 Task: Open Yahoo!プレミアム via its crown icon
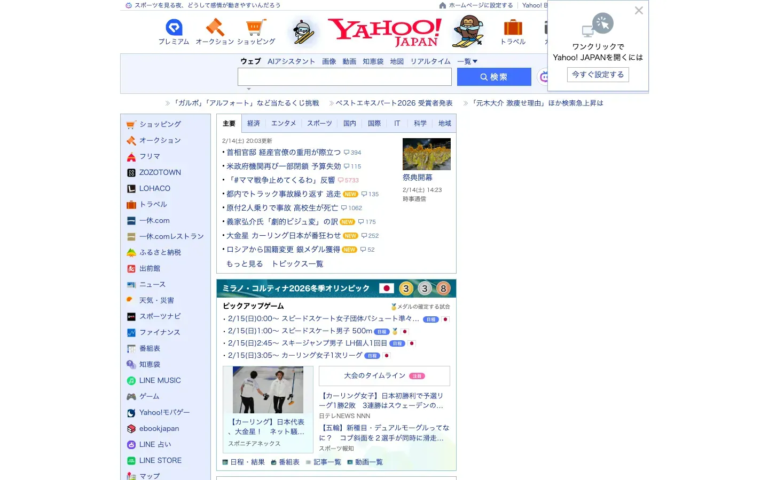point(173,27)
